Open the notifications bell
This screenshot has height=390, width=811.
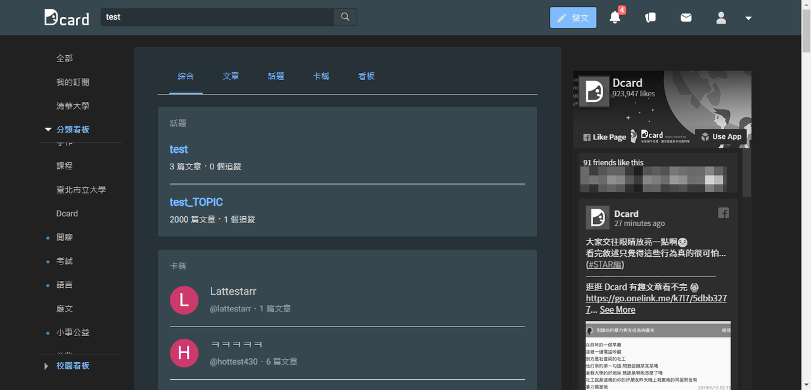(x=615, y=18)
